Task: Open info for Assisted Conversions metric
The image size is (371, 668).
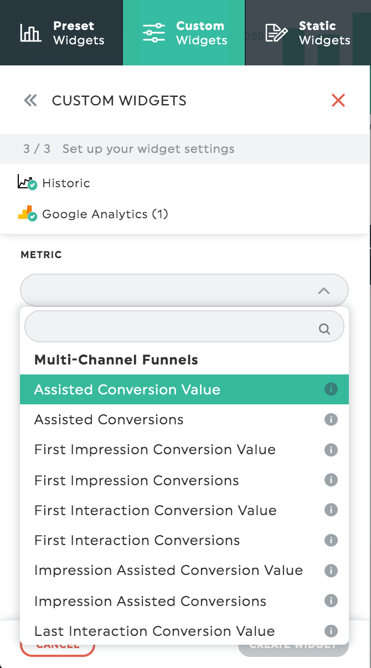Action: (331, 419)
